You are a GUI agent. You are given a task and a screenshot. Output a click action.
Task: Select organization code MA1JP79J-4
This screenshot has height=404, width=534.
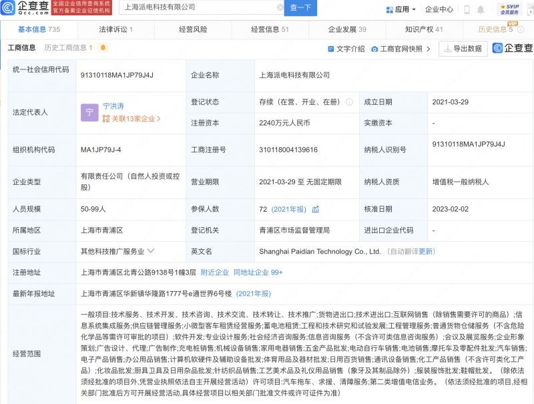(101, 150)
